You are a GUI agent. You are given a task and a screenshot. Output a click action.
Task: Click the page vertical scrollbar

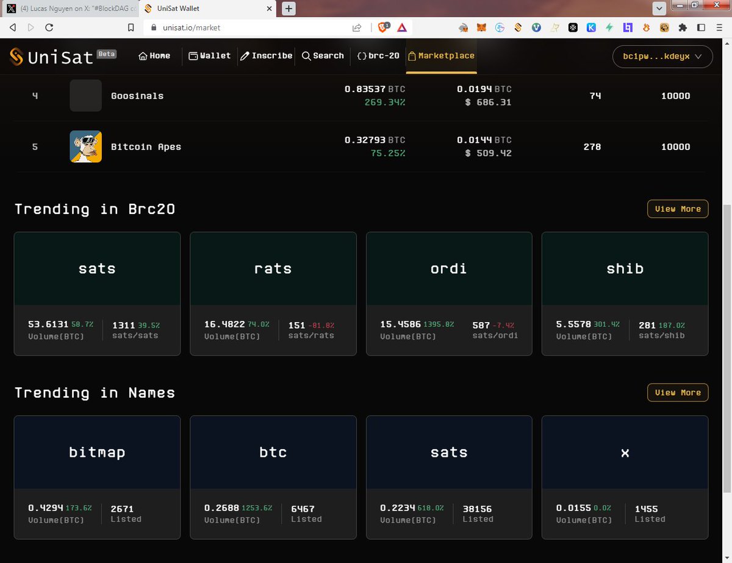click(x=727, y=348)
